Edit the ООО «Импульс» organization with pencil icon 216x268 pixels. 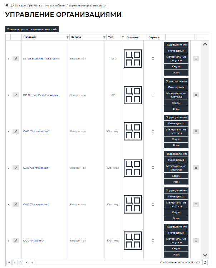click(16, 241)
